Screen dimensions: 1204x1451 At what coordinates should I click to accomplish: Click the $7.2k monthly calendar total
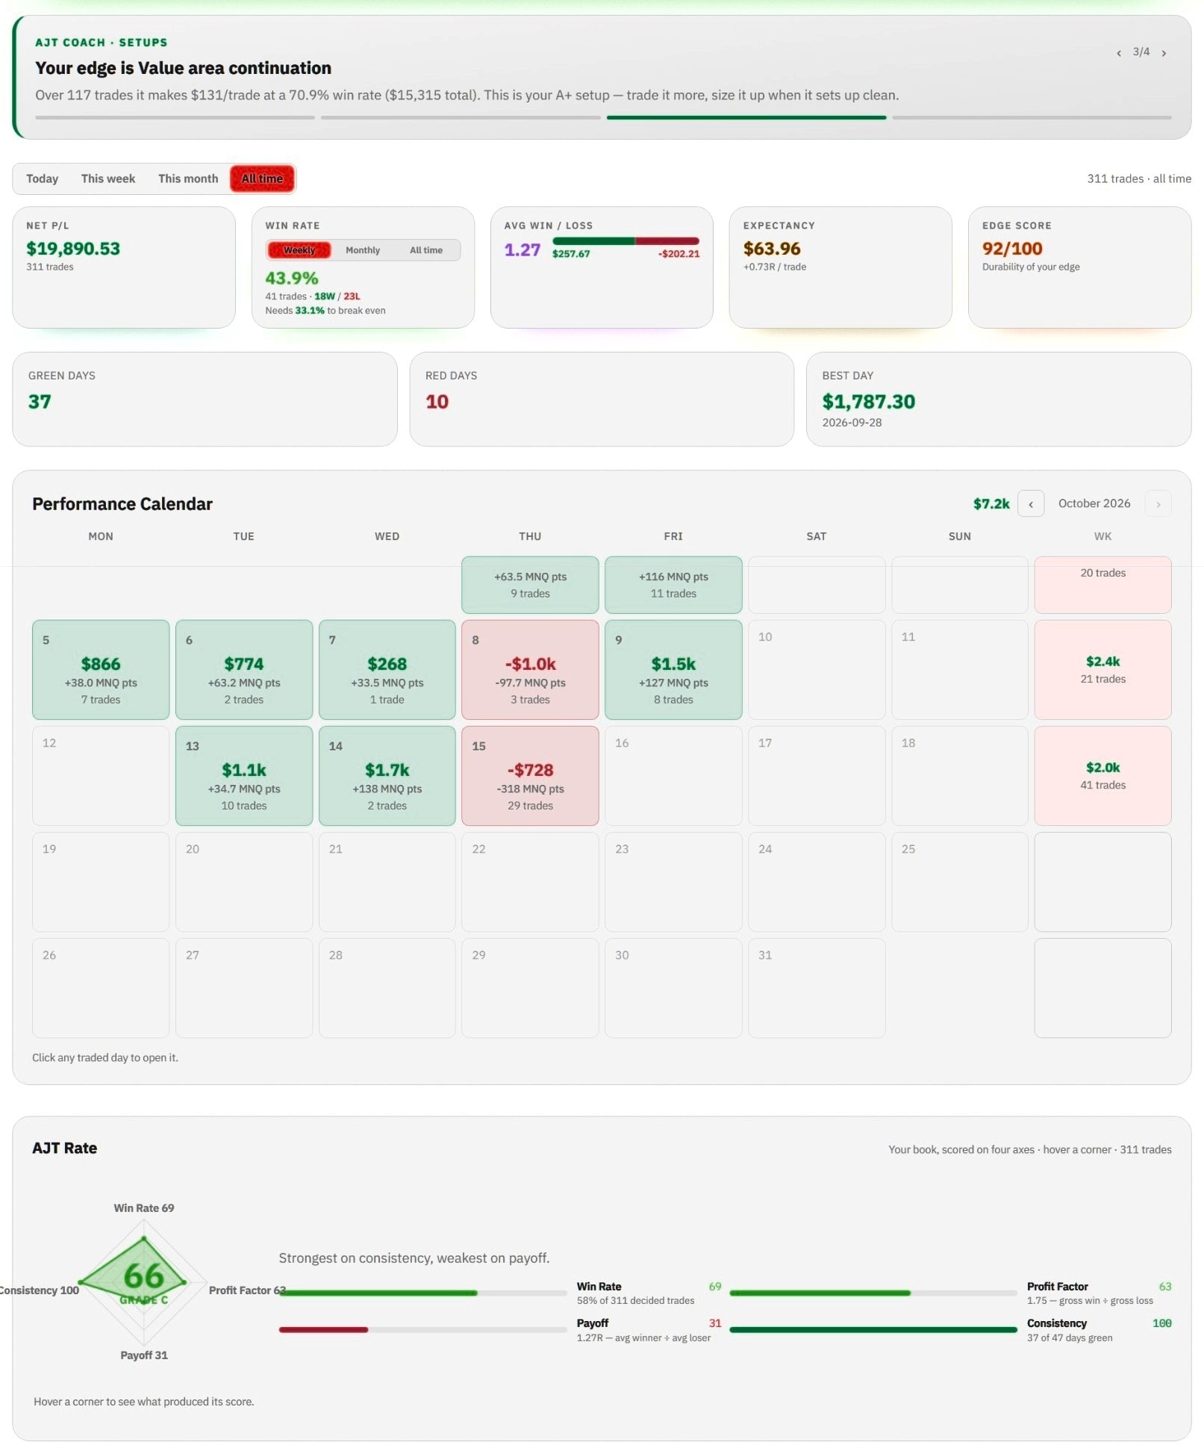(991, 503)
